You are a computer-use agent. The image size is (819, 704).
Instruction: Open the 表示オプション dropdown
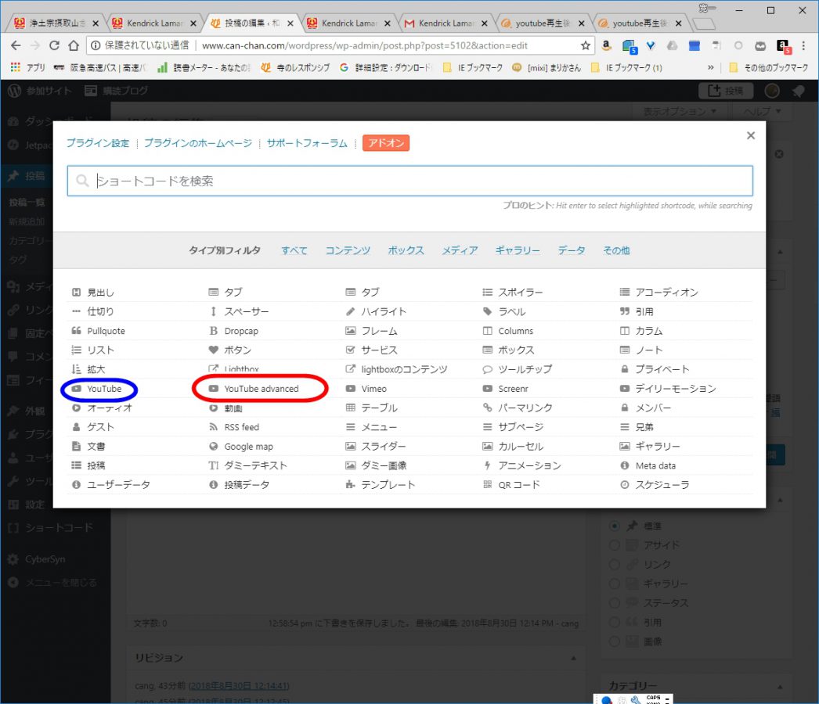(680, 112)
